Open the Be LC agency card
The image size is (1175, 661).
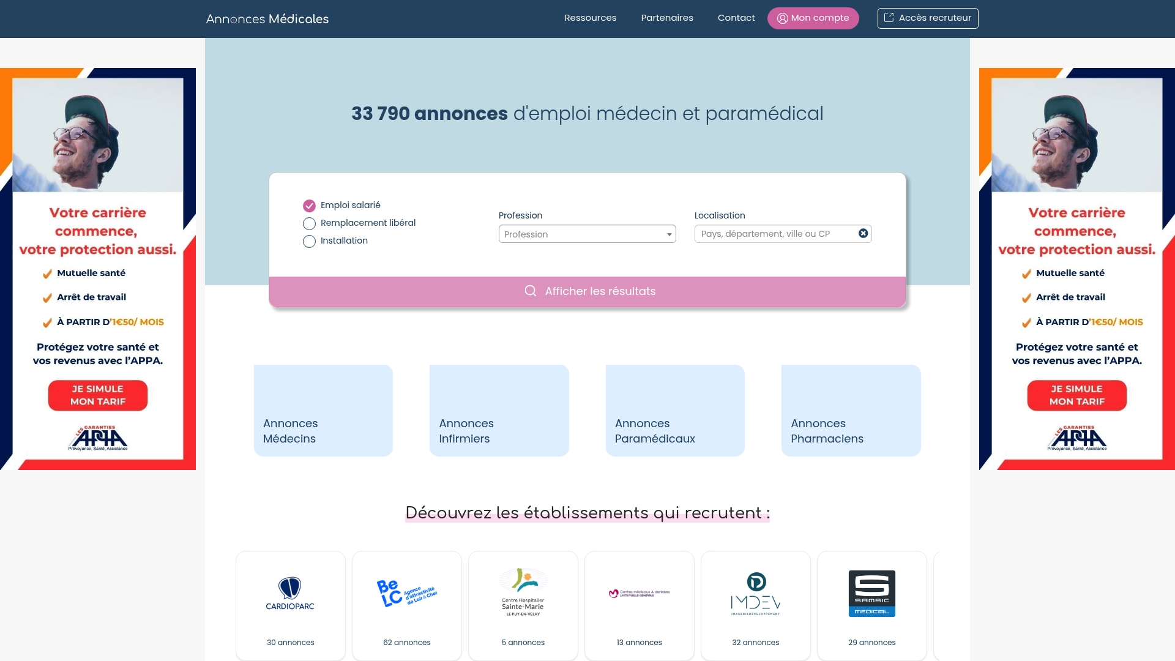[407, 606]
